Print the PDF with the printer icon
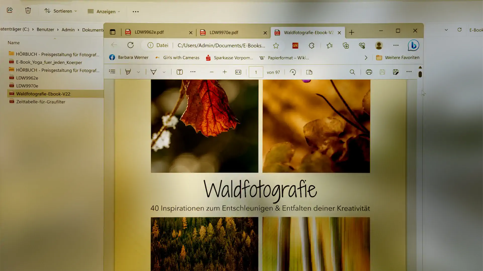 [x=369, y=72]
